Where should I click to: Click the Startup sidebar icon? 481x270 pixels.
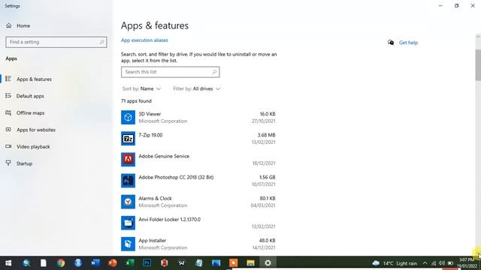[x=8, y=163]
